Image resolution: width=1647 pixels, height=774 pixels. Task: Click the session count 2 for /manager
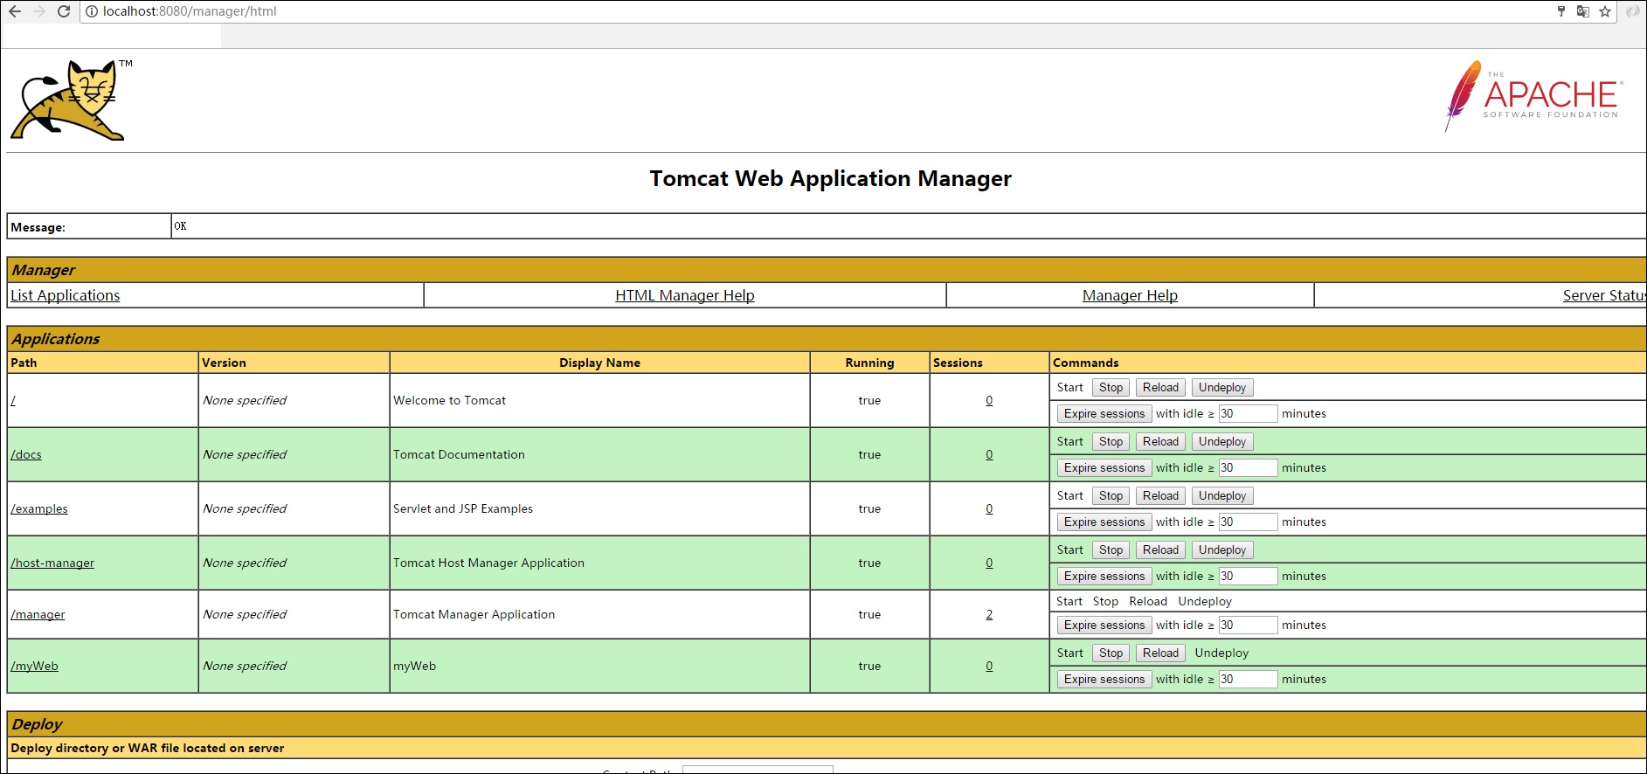pos(989,614)
